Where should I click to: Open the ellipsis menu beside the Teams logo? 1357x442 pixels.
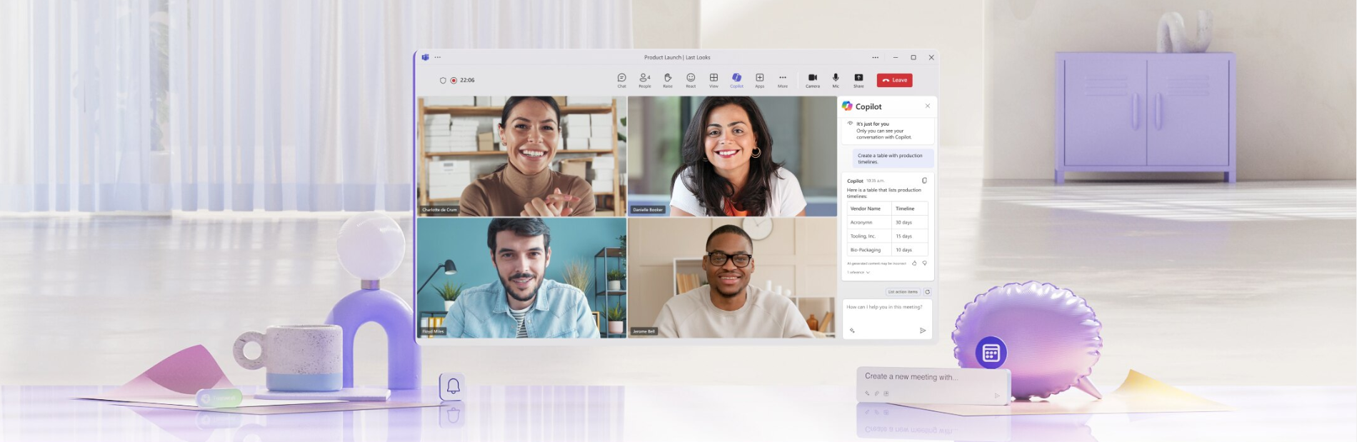[x=438, y=57]
